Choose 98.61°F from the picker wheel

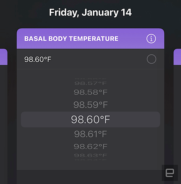coord(90,134)
